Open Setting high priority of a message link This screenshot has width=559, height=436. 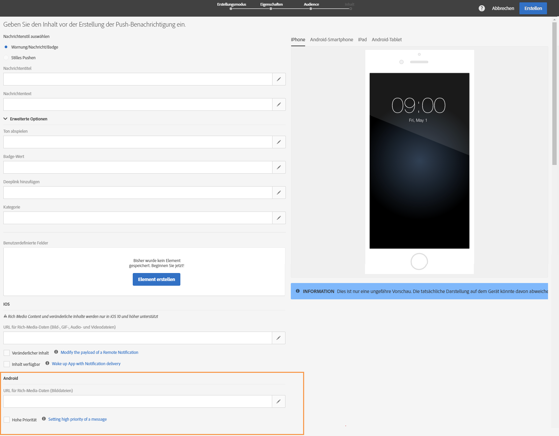(x=78, y=419)
